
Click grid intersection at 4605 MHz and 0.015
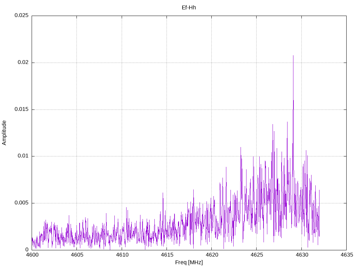pyautogui.click(x=77, y=110)
